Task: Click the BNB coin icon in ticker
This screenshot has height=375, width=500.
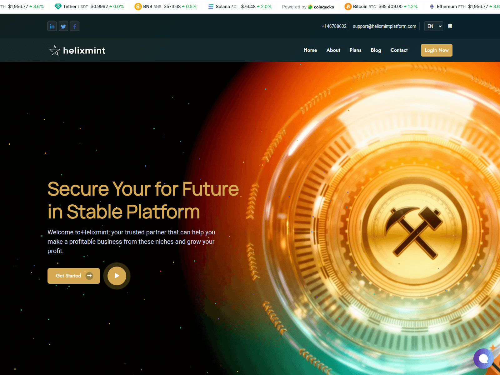Action: click(x=138, y=7)
